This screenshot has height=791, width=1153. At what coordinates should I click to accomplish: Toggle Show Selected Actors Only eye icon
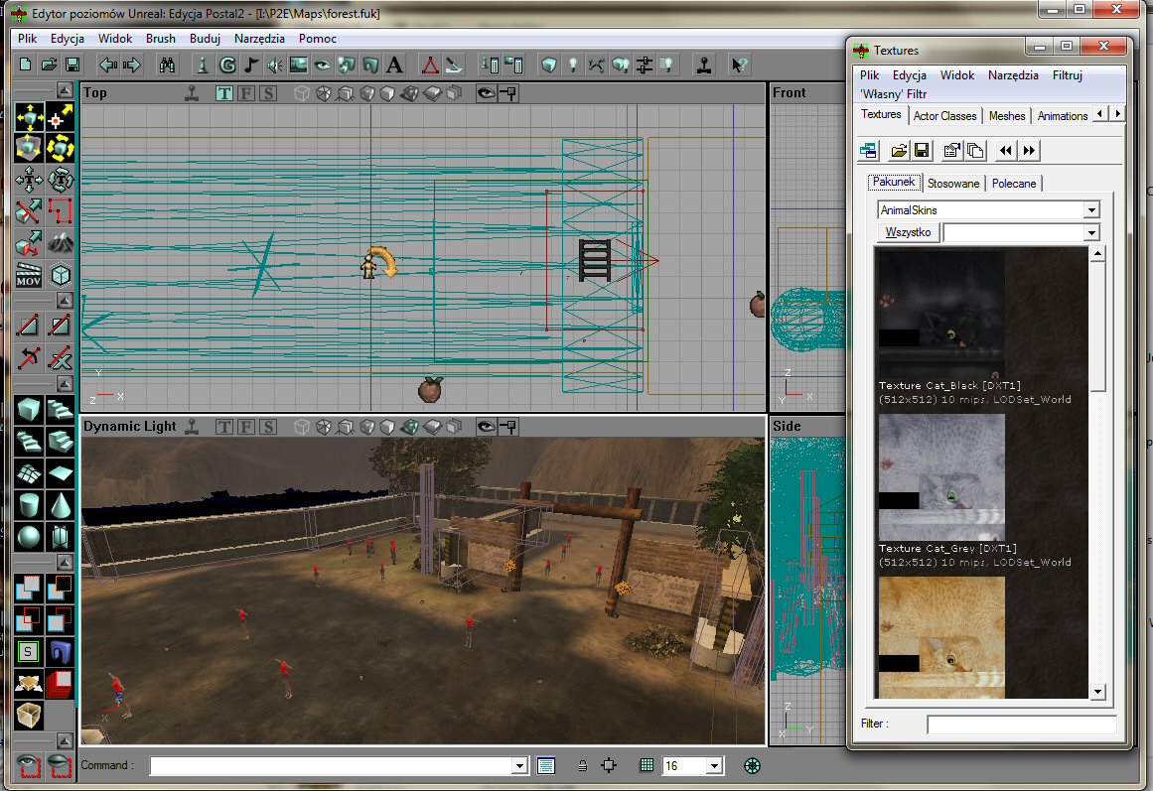coord(29,764)
